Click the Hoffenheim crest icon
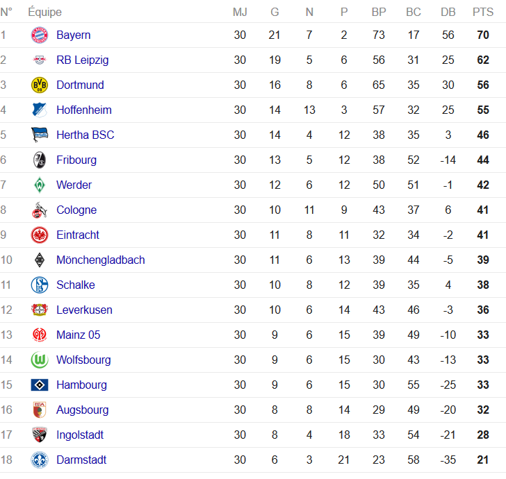The height and width of the screenshot is (479, 506). (x=40, y=110)
